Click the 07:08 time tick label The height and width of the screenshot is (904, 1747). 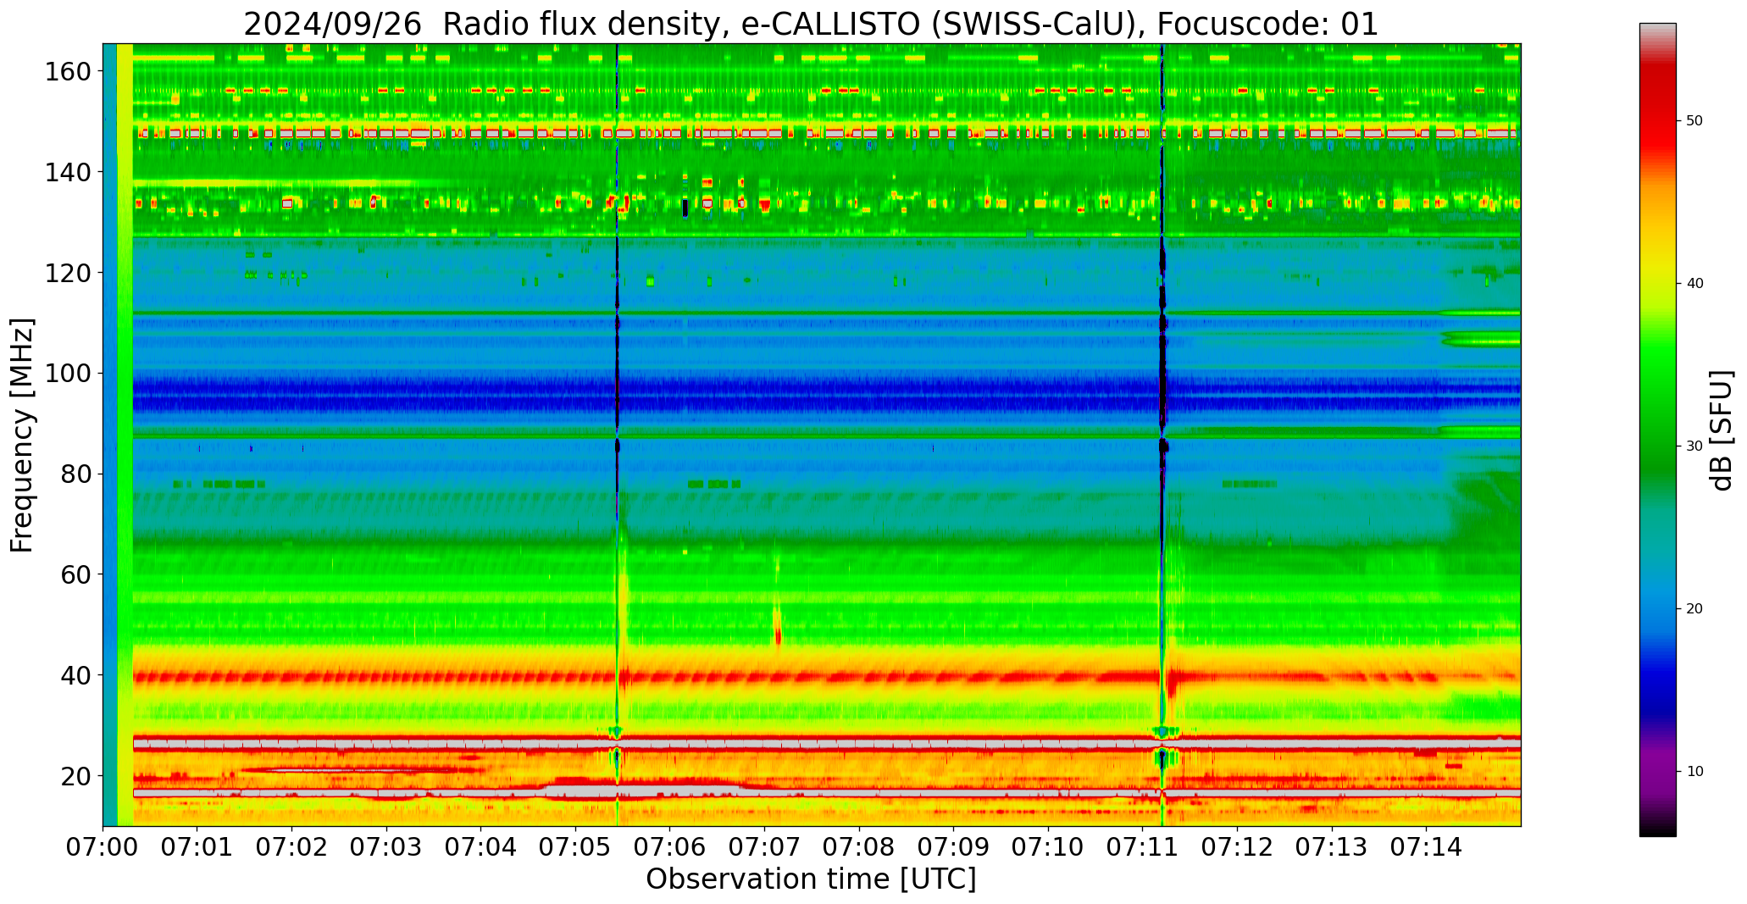click(x=859, y=847)
